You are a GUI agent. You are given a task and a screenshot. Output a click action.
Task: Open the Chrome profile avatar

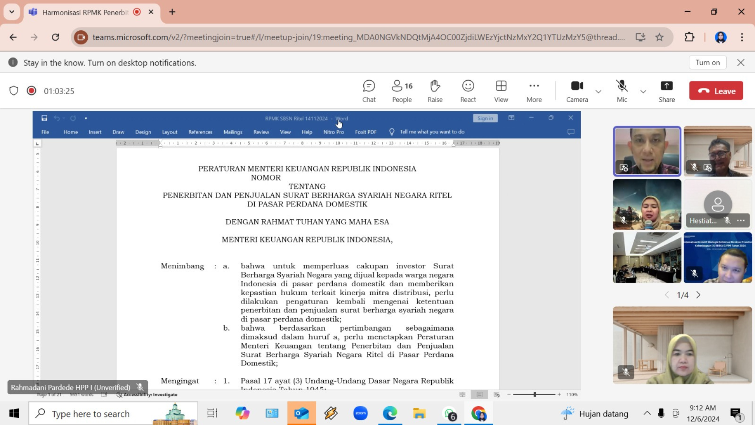[720, 37]
